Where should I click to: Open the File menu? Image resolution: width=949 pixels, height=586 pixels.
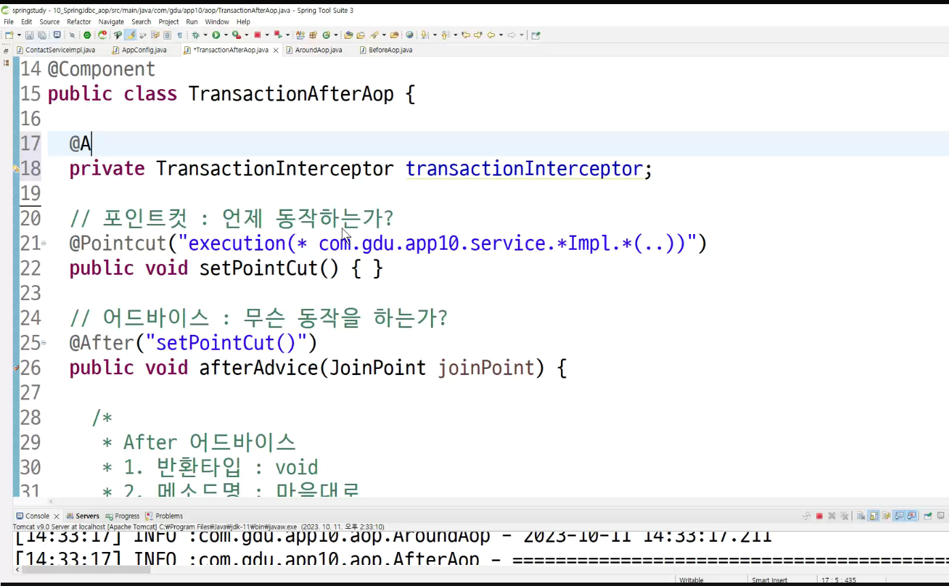tap(9, 22)
